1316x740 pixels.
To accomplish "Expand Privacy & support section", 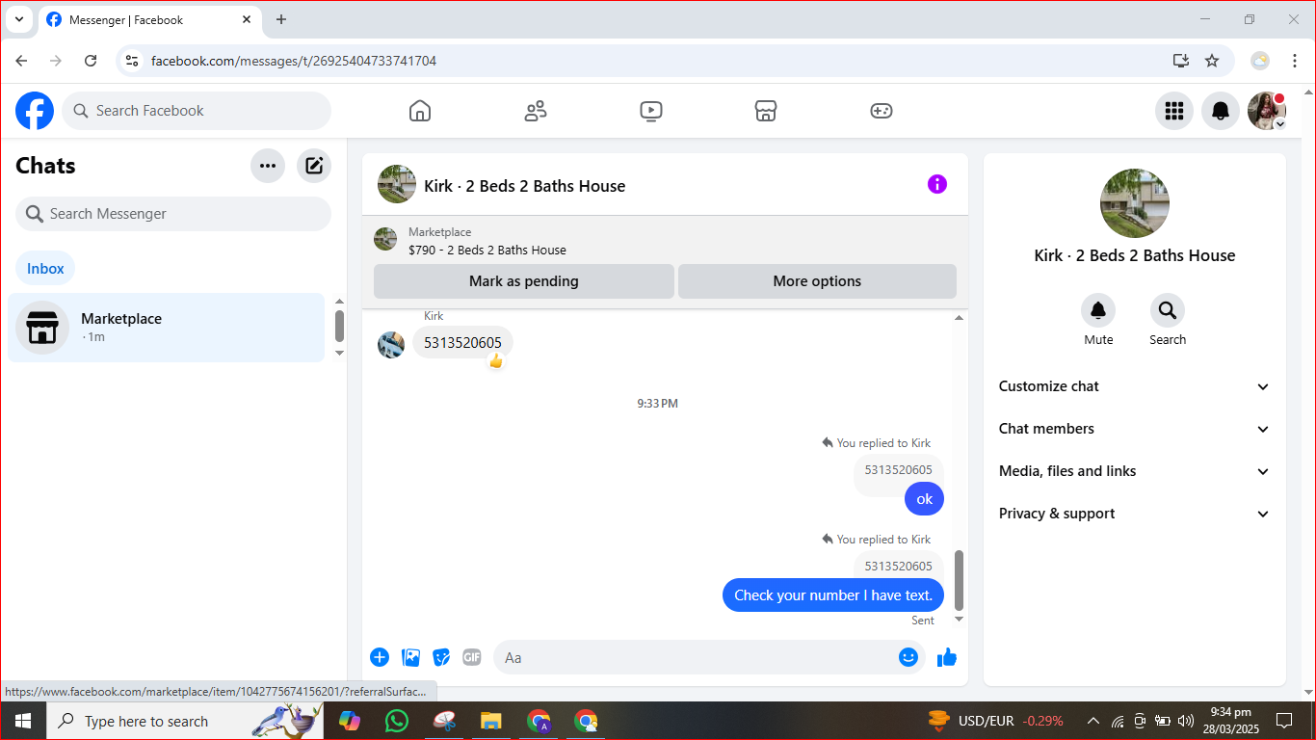I will [x=1135, y=514].
